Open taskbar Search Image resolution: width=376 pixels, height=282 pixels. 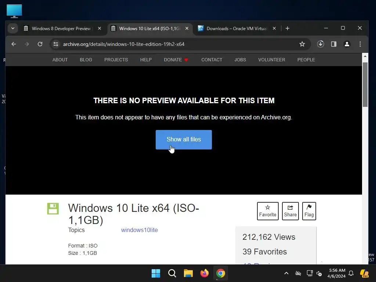click(x=172, y=273)
